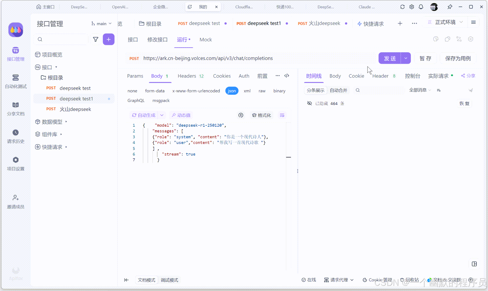The height and width of the screenshot is (291, 488).
Task: Click 保存为用例 button
Action: pyautogui.click(x=458, y=58)
